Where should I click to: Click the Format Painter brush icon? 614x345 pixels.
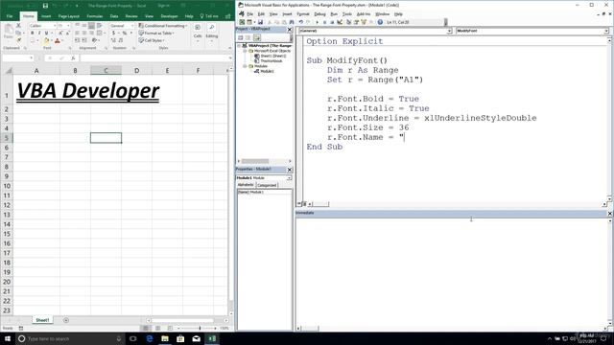click(x=18, y=40)
